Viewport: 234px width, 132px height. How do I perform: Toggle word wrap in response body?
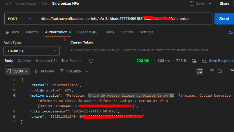200,71
